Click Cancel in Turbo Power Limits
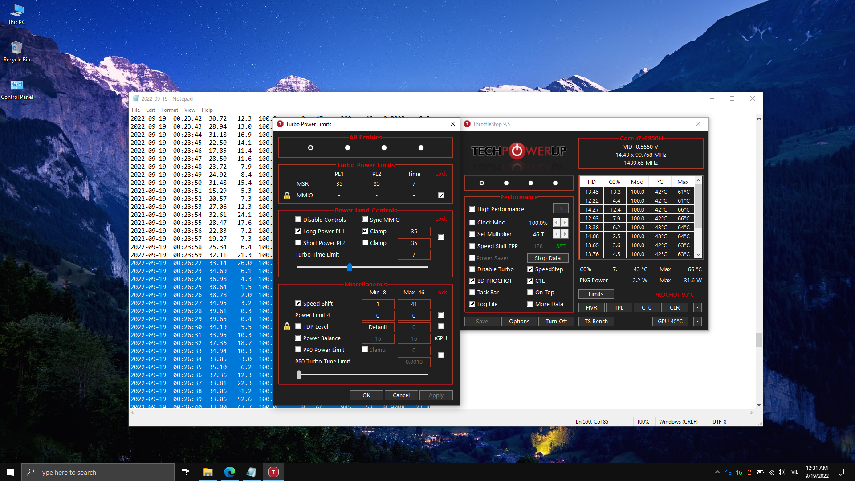The width and height of the screenshot is (855, 481). point(401,395)
